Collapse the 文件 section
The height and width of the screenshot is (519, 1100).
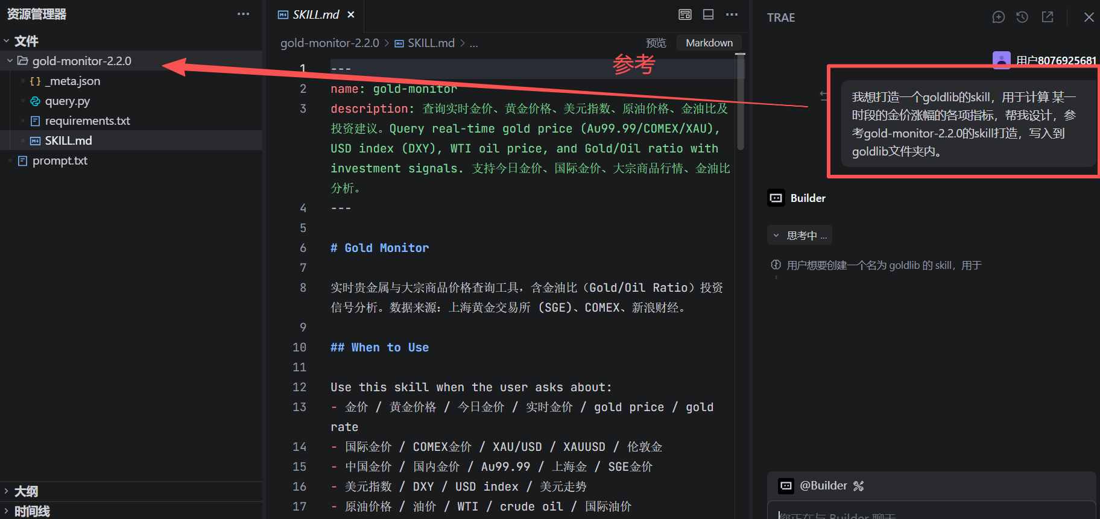pyautogui.click(x=7, y=41)
